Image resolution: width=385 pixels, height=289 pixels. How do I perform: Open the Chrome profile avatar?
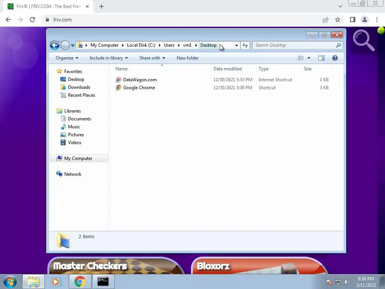[x=365, y=20]
